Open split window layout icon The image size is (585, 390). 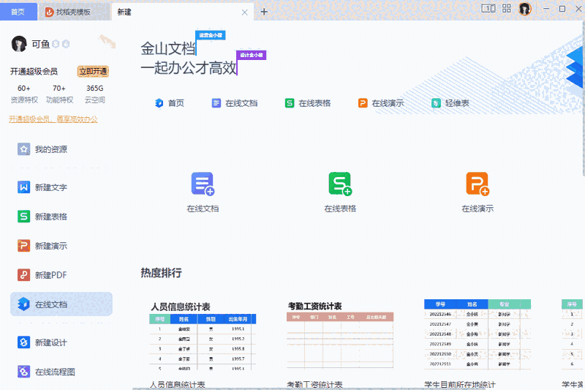(x=488, y=8)
